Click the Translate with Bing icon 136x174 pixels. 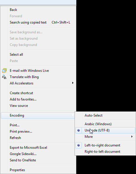tap(4, 77)
